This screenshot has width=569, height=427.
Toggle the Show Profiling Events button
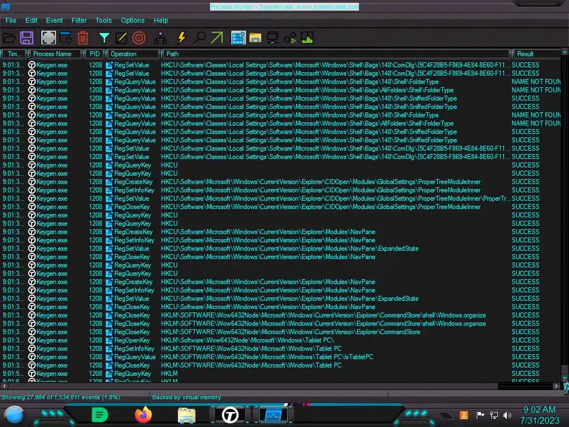[x=307, y=38]
